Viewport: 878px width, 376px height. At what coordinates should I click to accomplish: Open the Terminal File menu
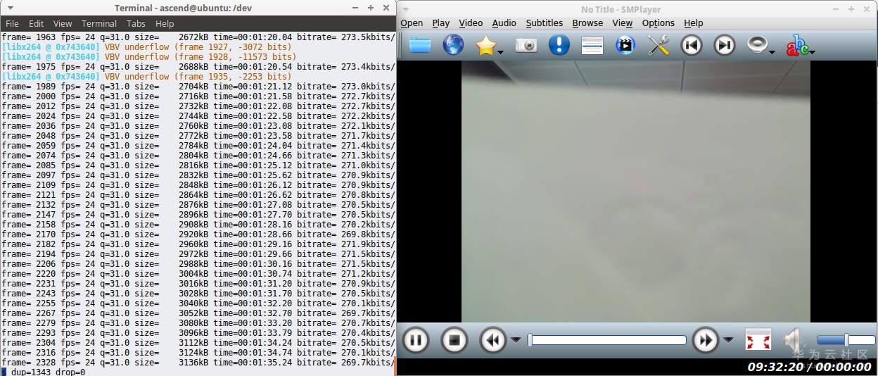(x=12, y=23)
